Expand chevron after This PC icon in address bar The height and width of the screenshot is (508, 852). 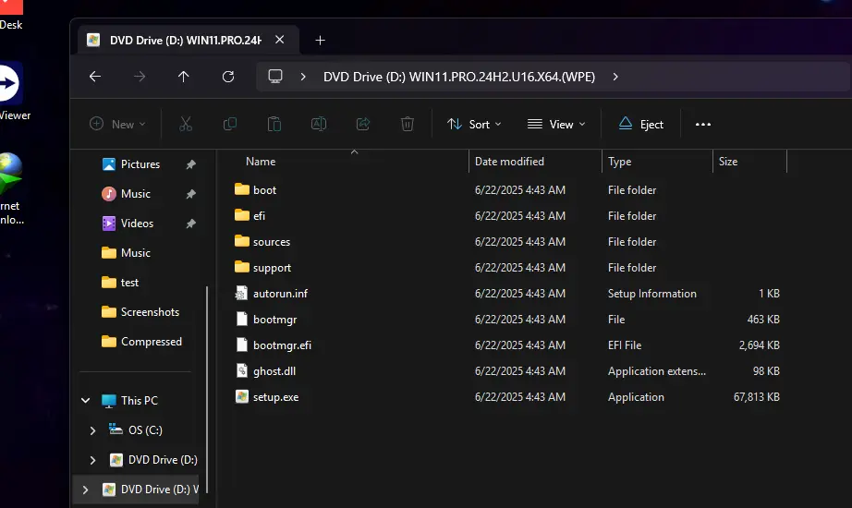pos(303,77)
